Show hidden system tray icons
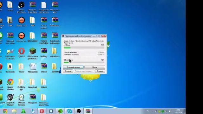Screen dimensions: 203x114 pos(152,111)
